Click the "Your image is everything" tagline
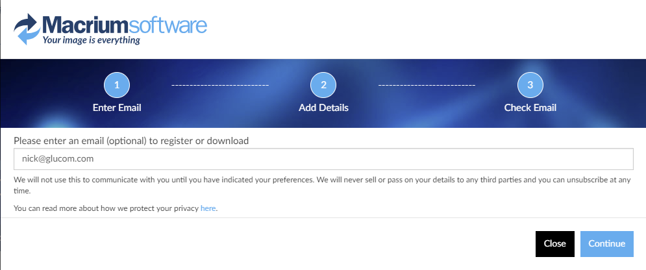The image size is (646, 270). [x=91, y=41]
